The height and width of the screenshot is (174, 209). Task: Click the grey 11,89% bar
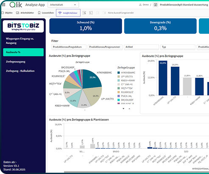[187, 86]
